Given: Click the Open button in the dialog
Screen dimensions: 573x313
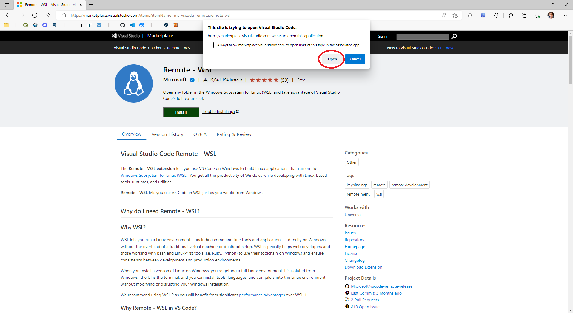Looking at the screenshot, I should (332, 59).
